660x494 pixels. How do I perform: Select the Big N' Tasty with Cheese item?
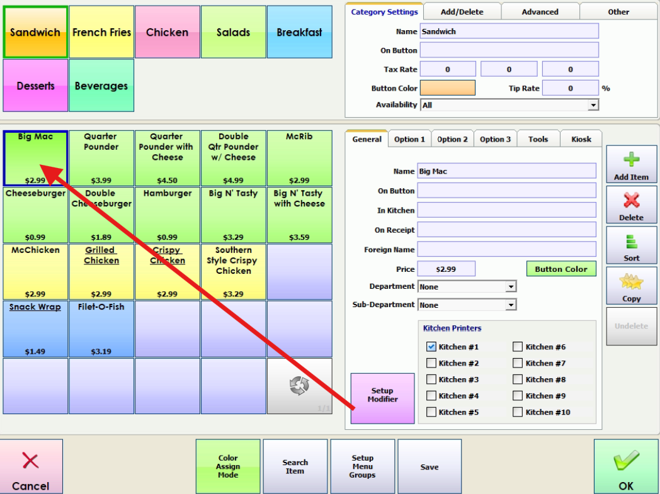click(x=299, y=215)
